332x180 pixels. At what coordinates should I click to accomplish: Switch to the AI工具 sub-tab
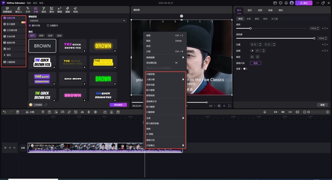(x=274, y=19)
